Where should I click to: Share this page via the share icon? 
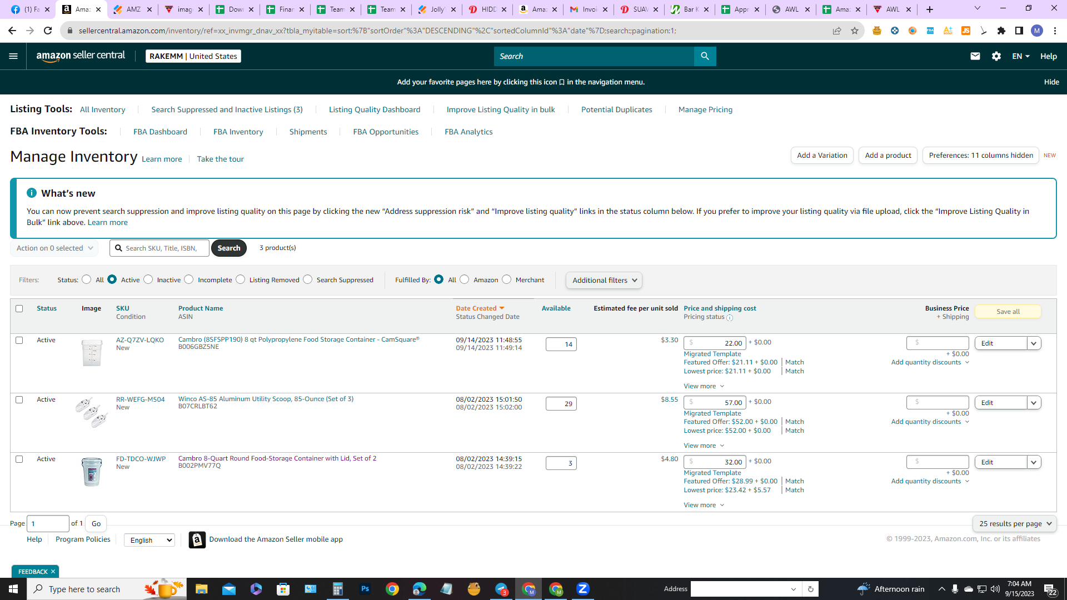(x=837, y=31)
